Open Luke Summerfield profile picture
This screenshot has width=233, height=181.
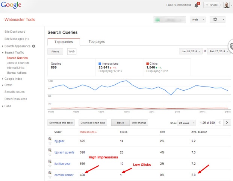click(x=227, y=5)
